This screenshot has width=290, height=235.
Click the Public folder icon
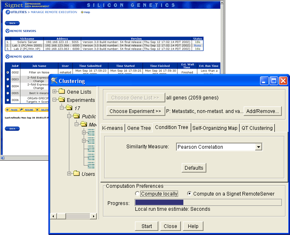pos(76,116)
